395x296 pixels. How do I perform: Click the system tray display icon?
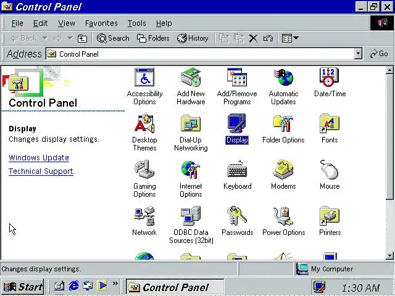(x=320, y=287)
